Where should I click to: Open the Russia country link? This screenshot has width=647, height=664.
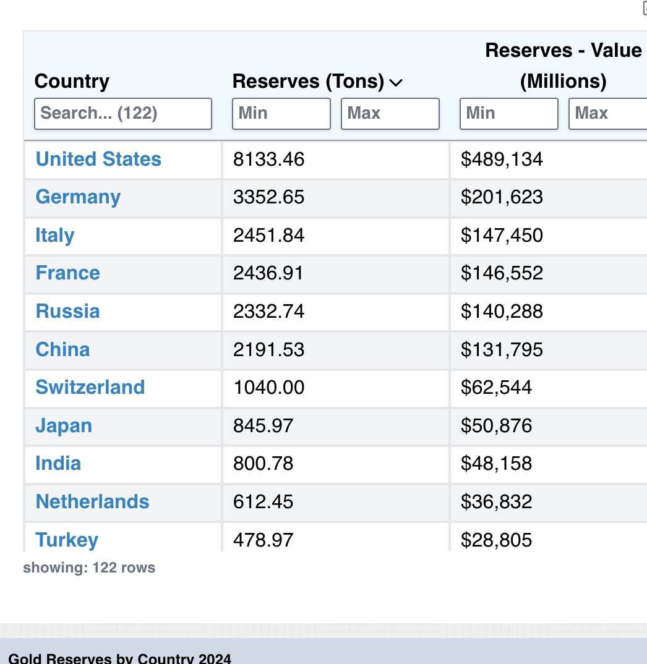click(68, 311)
